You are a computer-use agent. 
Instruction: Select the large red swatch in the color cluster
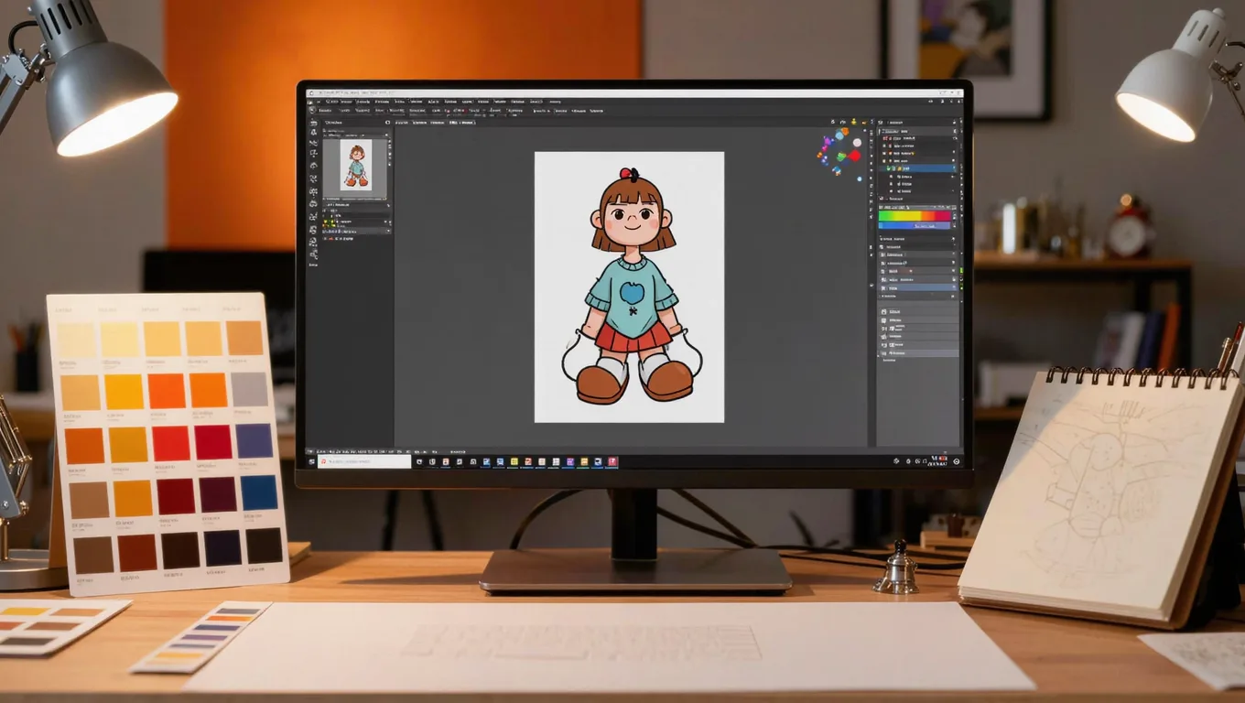pos(854,156)
